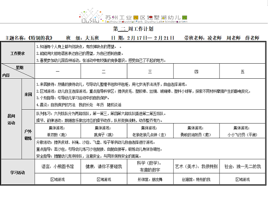Screen dimensions: 268x201
Task: Click the 分散活动 line
Action: [x=96, y=142]
